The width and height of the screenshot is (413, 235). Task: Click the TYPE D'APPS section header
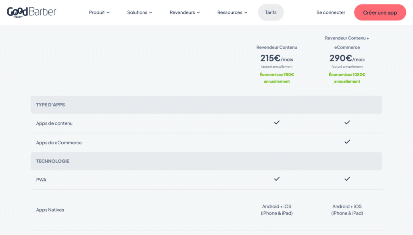tap(50, 105)
